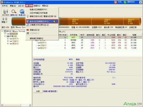
Task: Go to the previous disk with the left arrow
Action: pyautogui.click(x=3, y=19)
